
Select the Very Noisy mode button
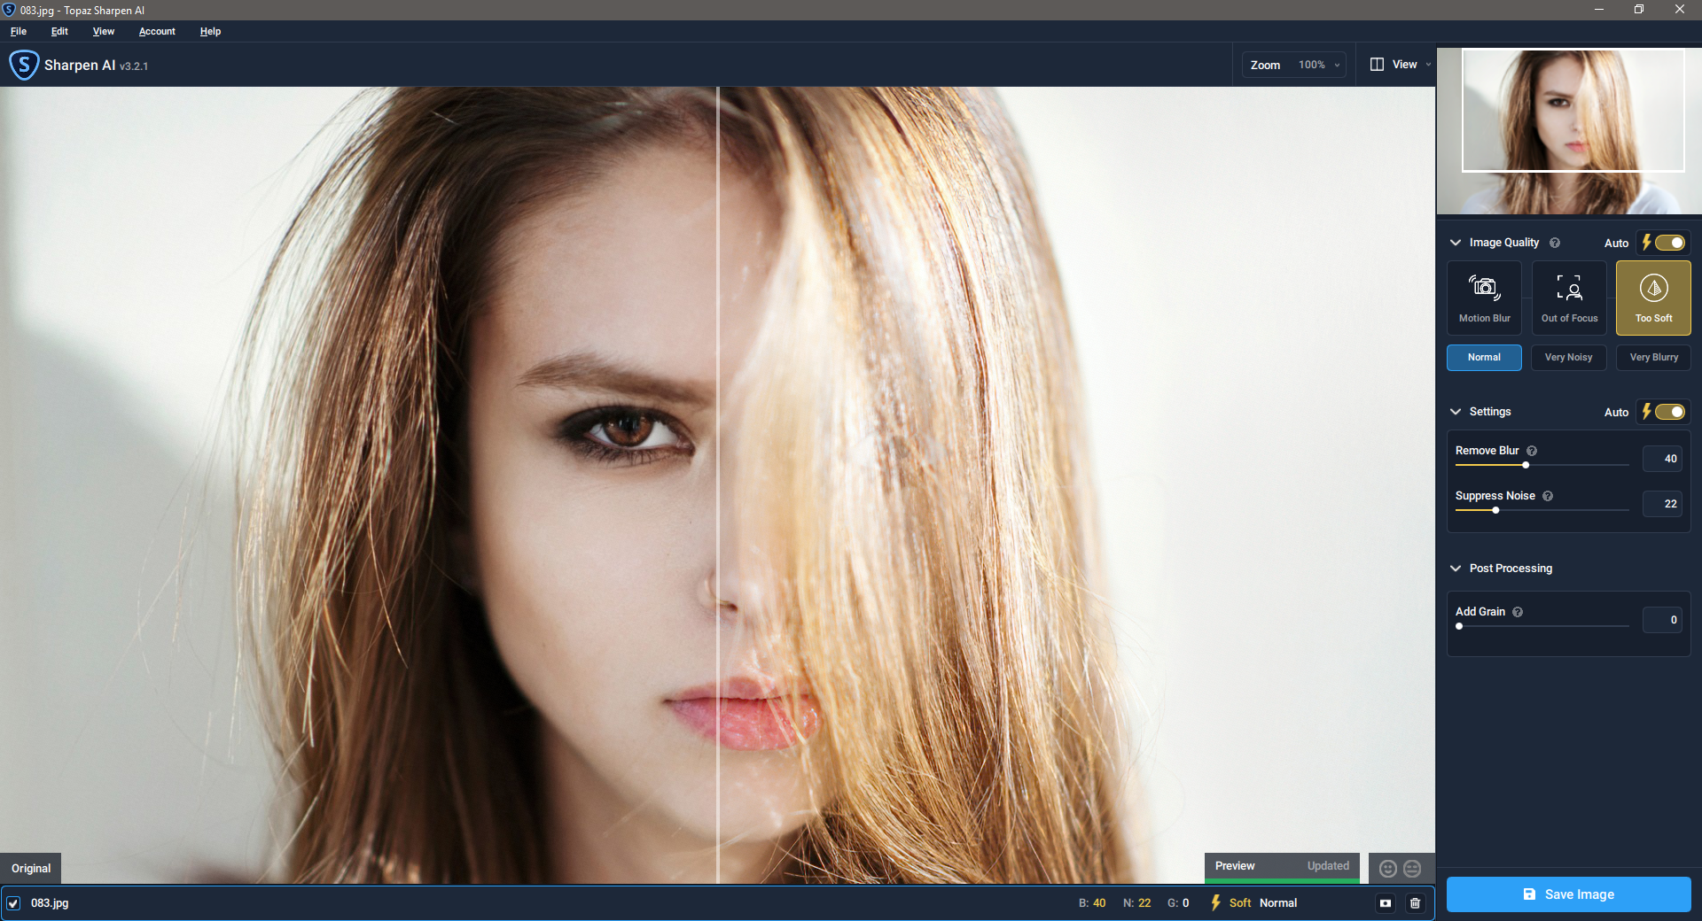[1568, 358]
